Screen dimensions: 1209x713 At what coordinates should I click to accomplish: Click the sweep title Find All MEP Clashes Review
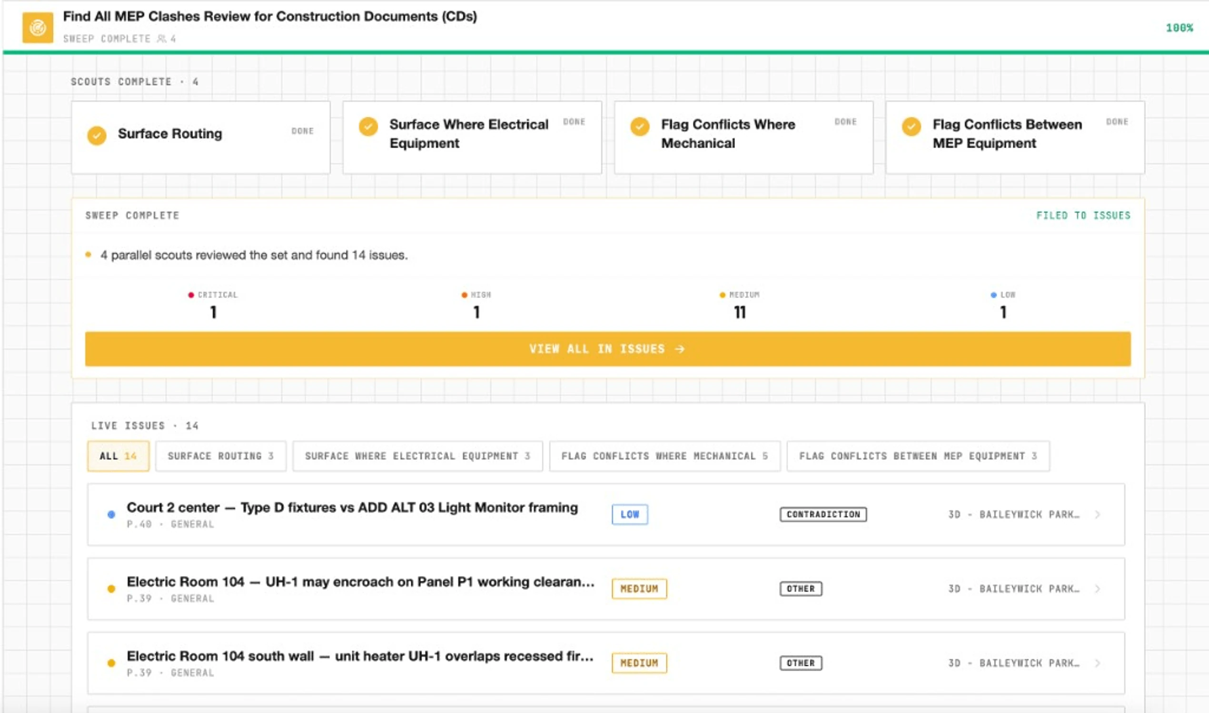[270, 16]
